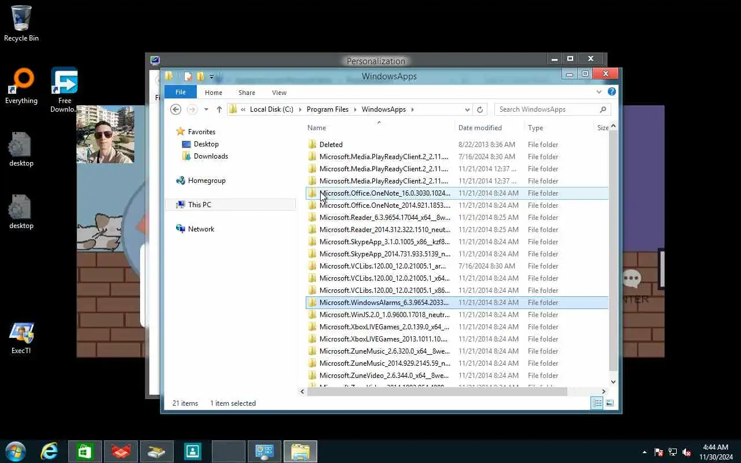Viewport: 741px width, 463px height.
Task: Select Microsoft.Reader_6.3.9654.17044_x64 folder
Action: click(457, 218)
